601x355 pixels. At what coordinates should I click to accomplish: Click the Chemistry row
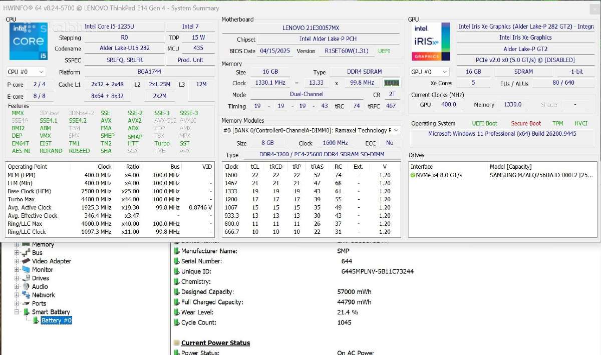click(386, 281)
